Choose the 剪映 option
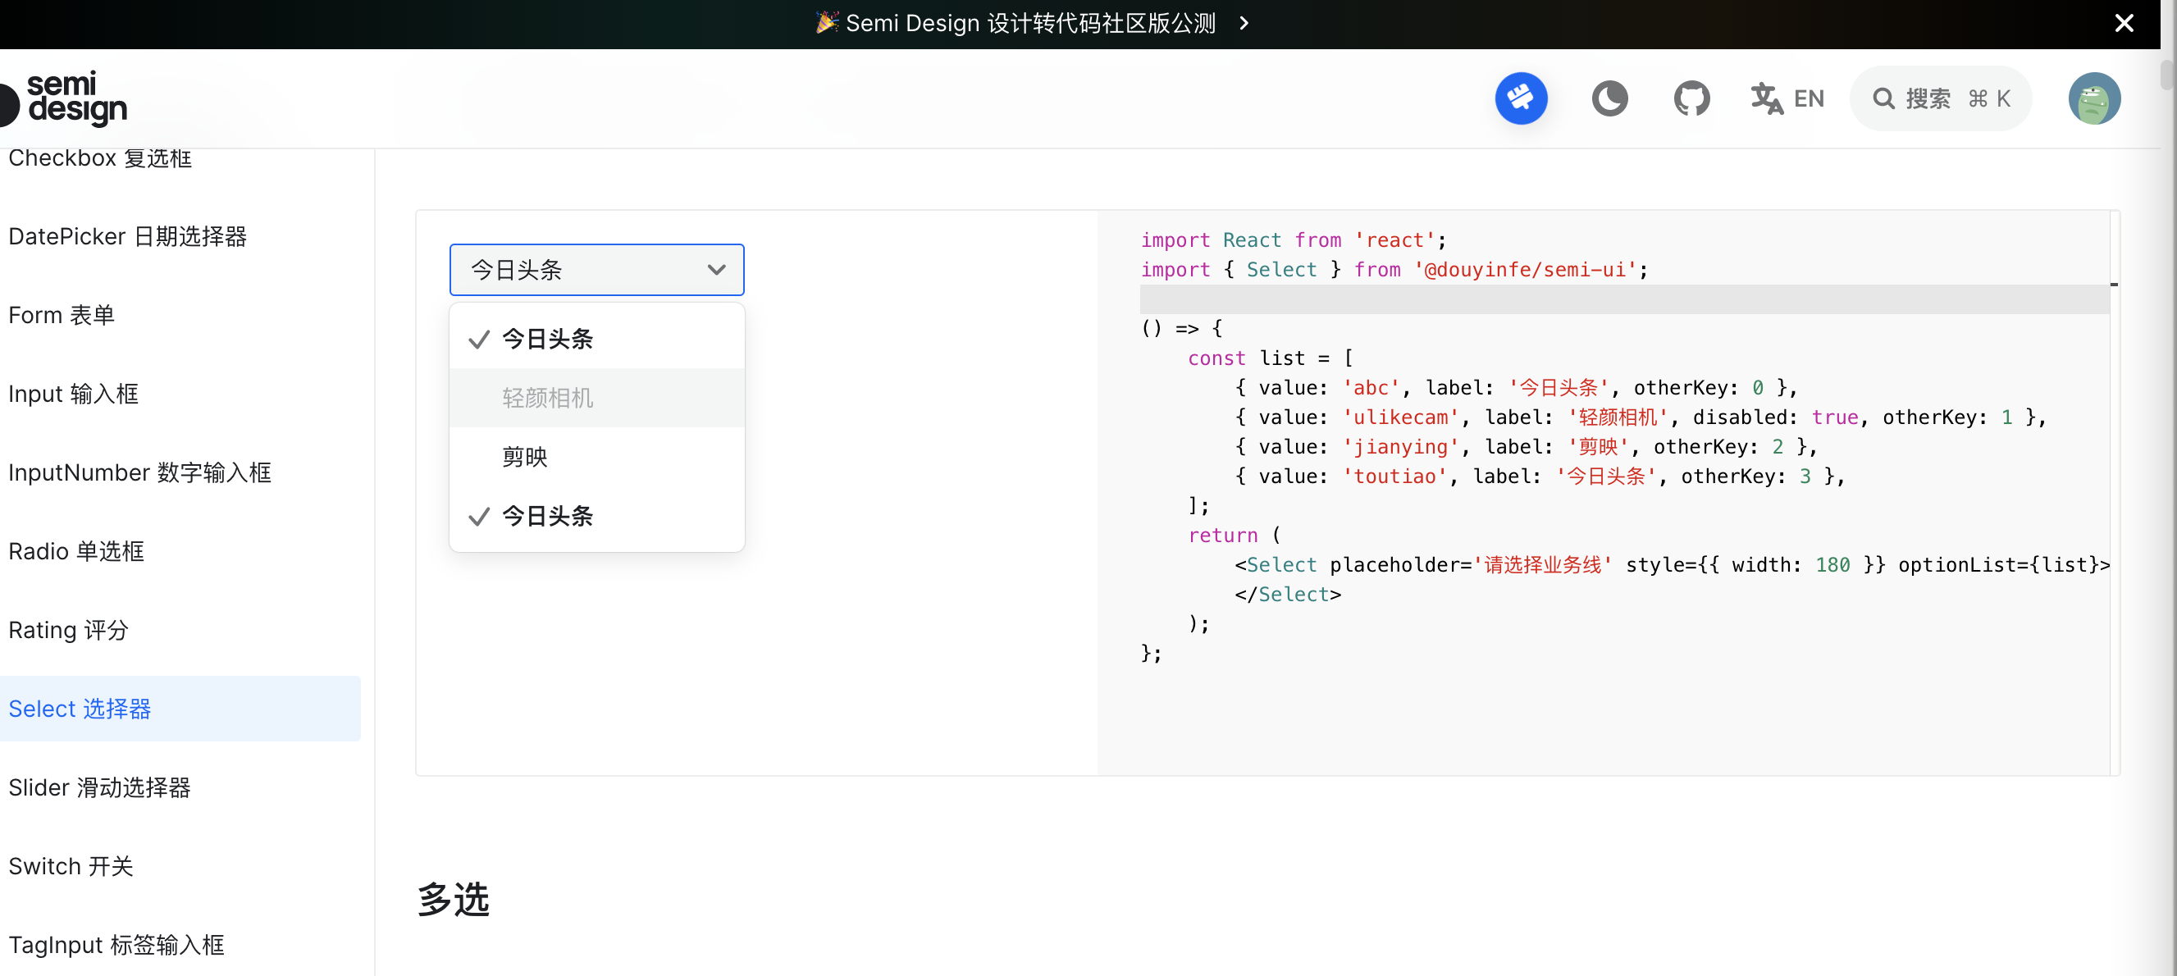The image size is (2177, 976). 596,457
